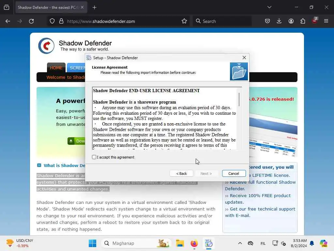Click the Cancel button in setup dialog
Screen dimensions: 334x251
coord(234,174)
